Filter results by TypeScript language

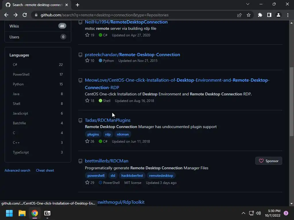[x=38, y=152]
